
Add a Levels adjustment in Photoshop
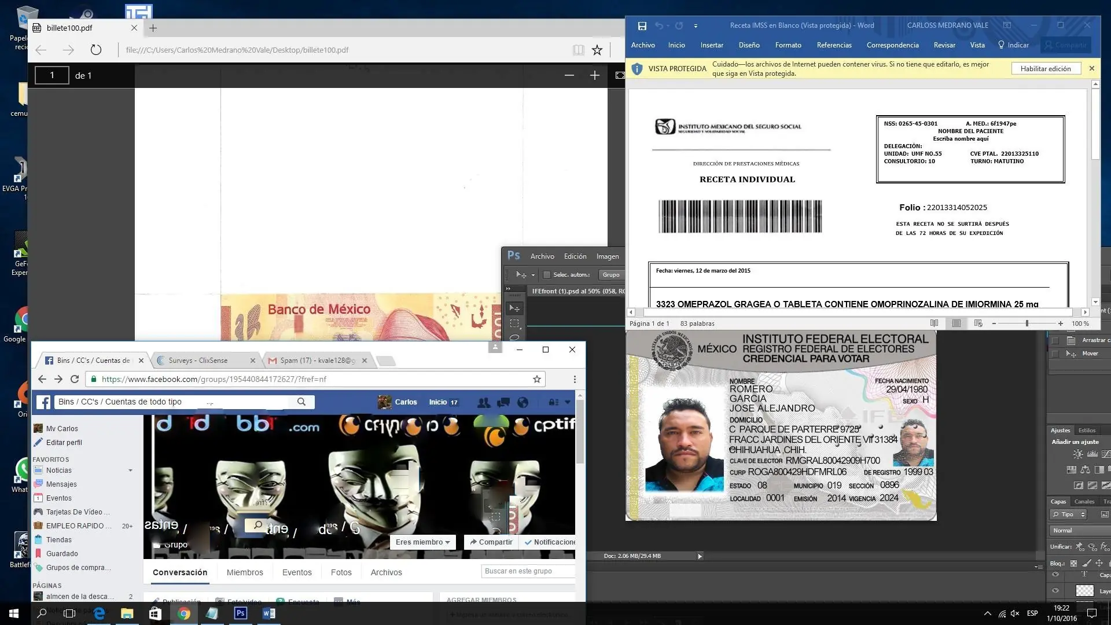click(1092, 454)
